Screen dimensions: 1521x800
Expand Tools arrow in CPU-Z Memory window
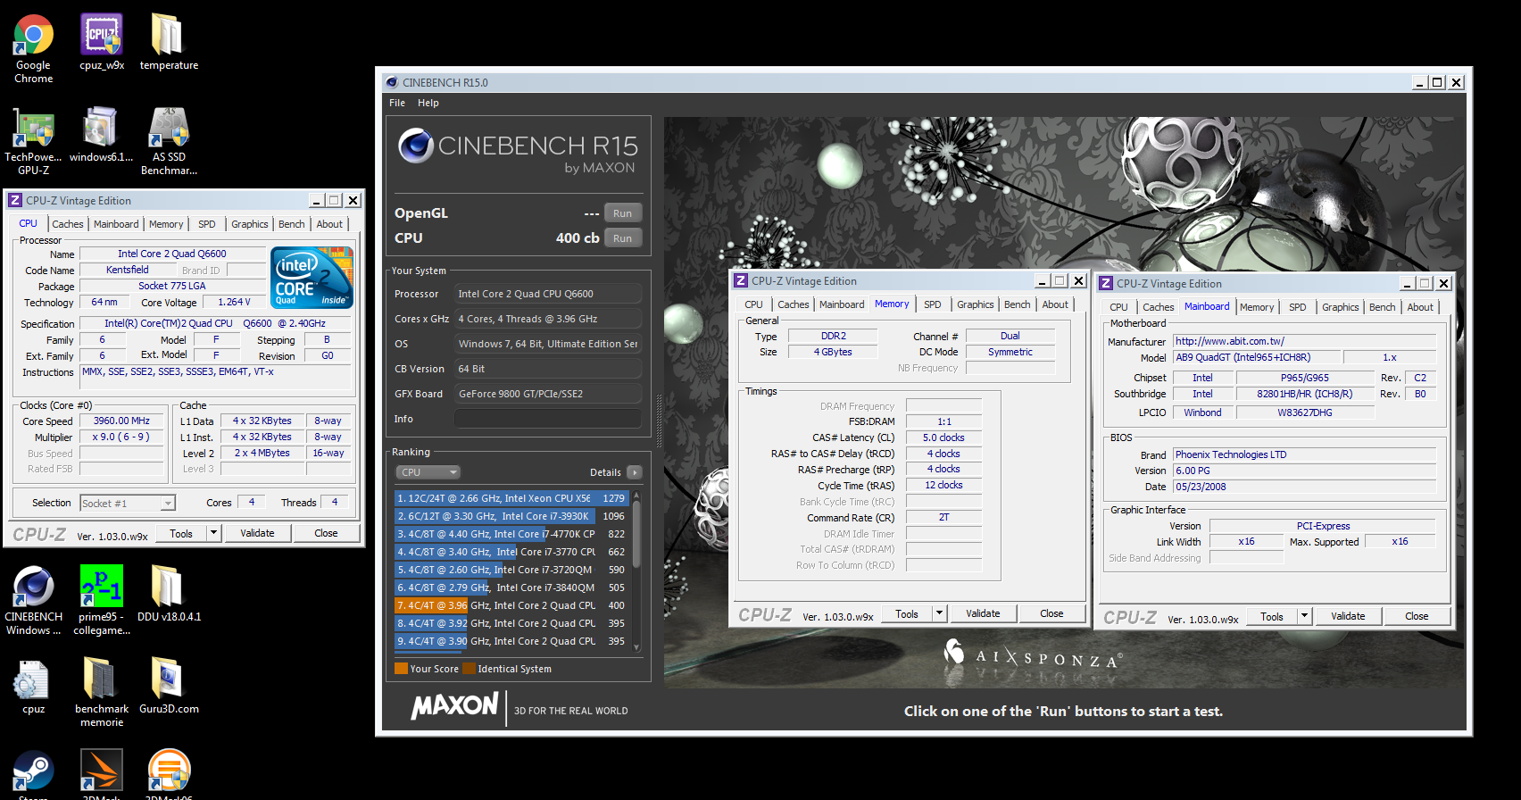(939, 613)
